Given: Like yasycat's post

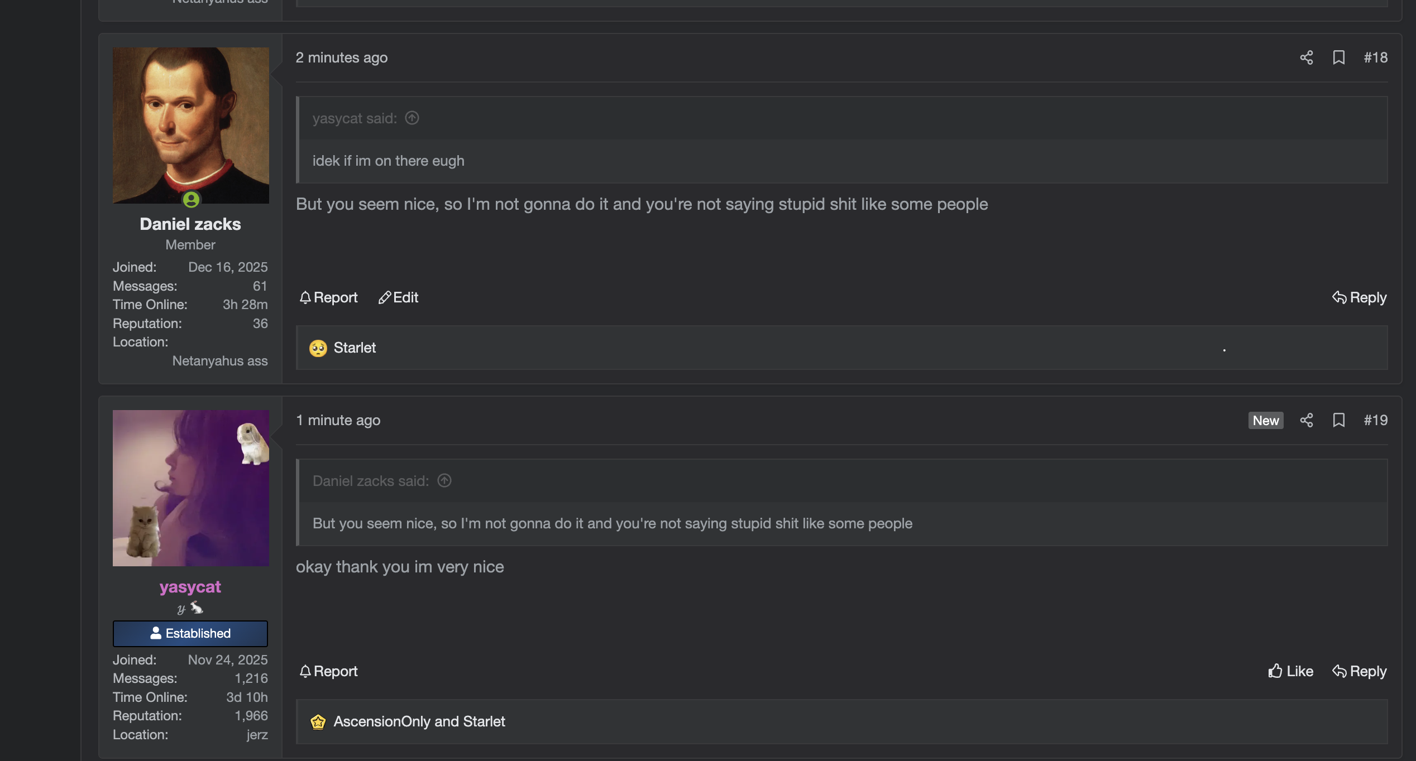Looking at the screenshot, I should [1290, 671].
